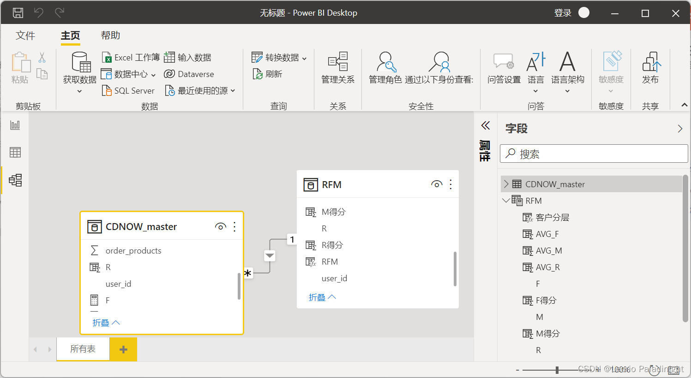
Task: Select R得分 field in RFM card
Action: point(332,245)
